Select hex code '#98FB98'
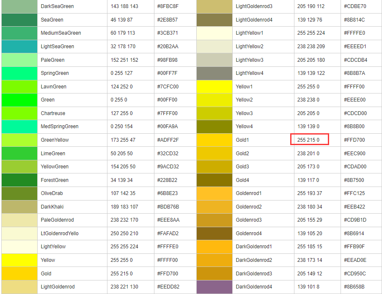 click(x=168, y=60)
